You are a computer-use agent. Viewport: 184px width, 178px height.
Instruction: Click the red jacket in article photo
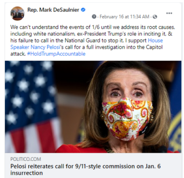coord(82,148)
